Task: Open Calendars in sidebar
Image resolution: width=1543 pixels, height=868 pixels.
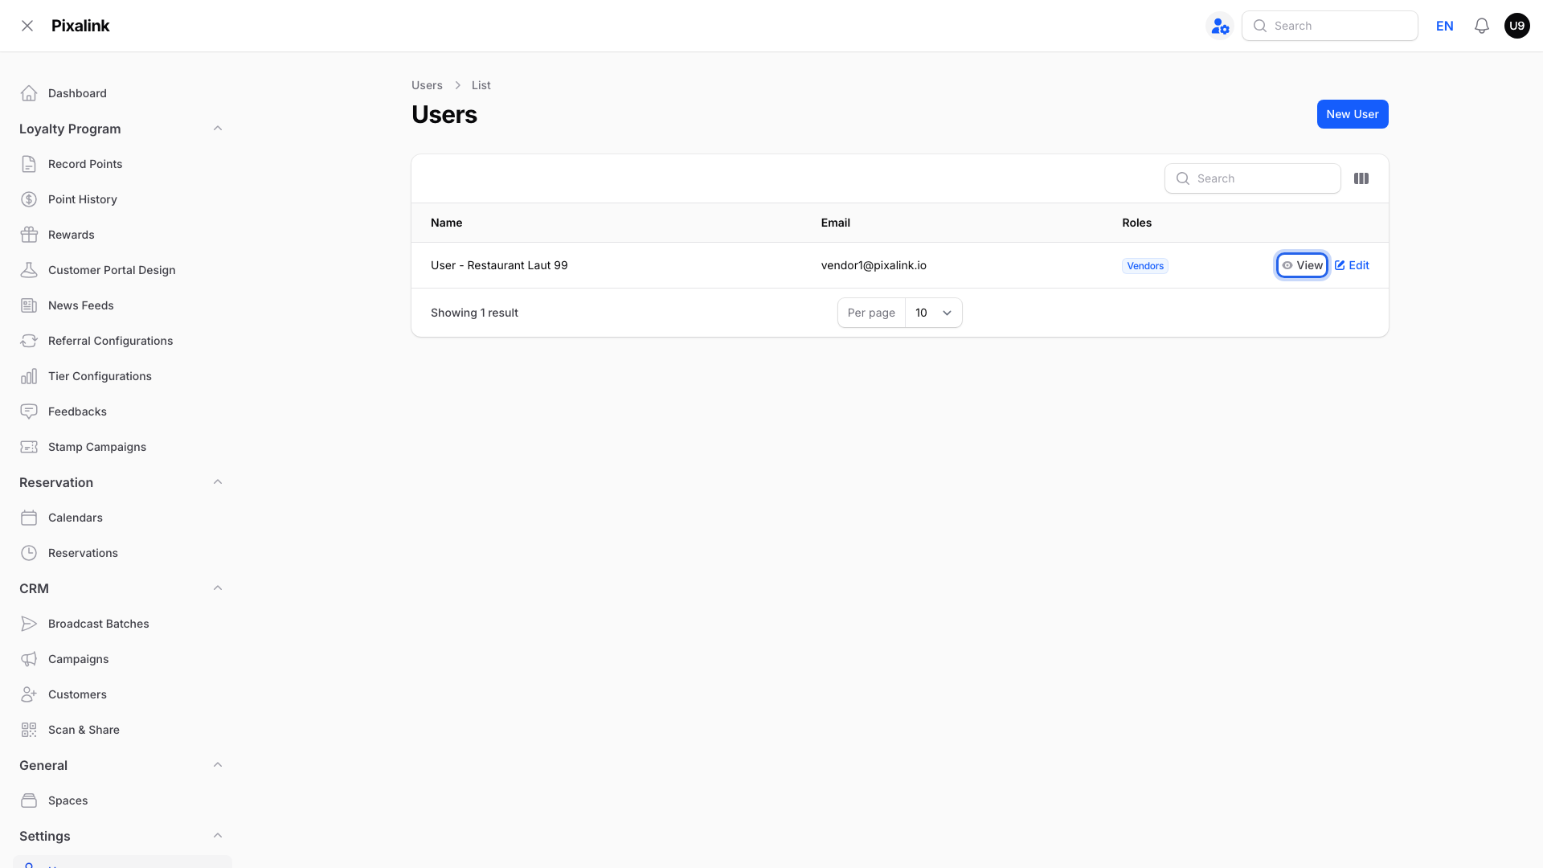Action: coord(122,518)
